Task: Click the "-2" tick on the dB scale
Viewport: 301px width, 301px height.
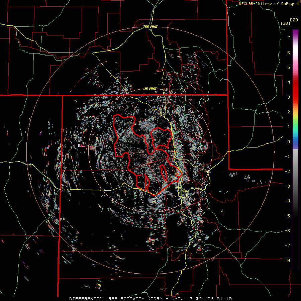Action: click(x=287, y=171)
